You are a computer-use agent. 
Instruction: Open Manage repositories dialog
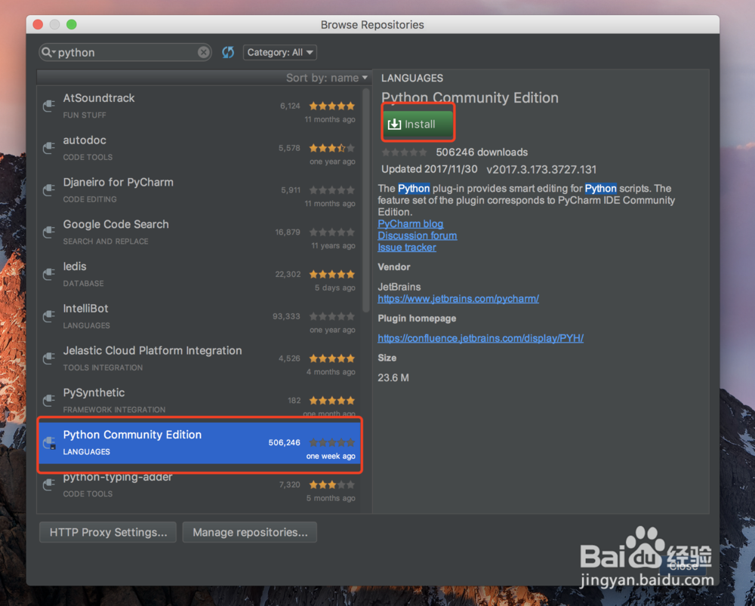pos(250,532)
